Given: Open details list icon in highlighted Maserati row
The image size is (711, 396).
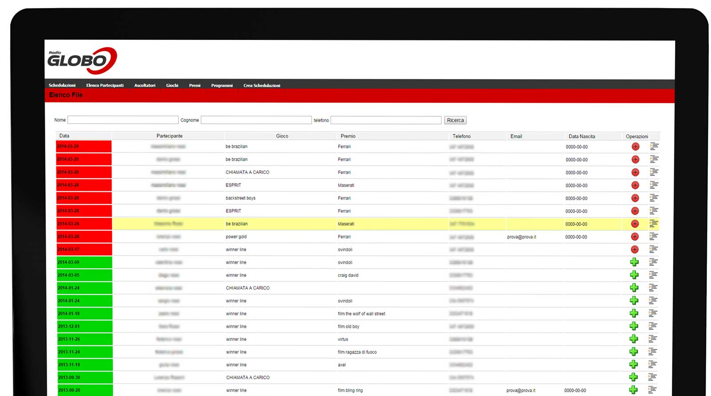Looking at the screenshot, I should 654,223.
